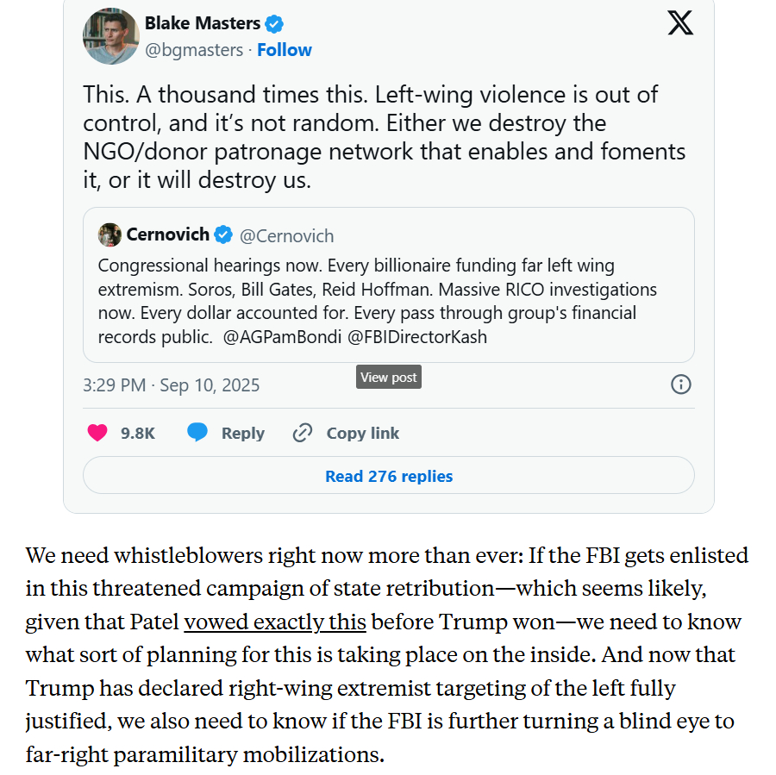The width and height of the screenshot is (776, 775).
Task: Click the Reply text label
Action: (x=243, y=433)
